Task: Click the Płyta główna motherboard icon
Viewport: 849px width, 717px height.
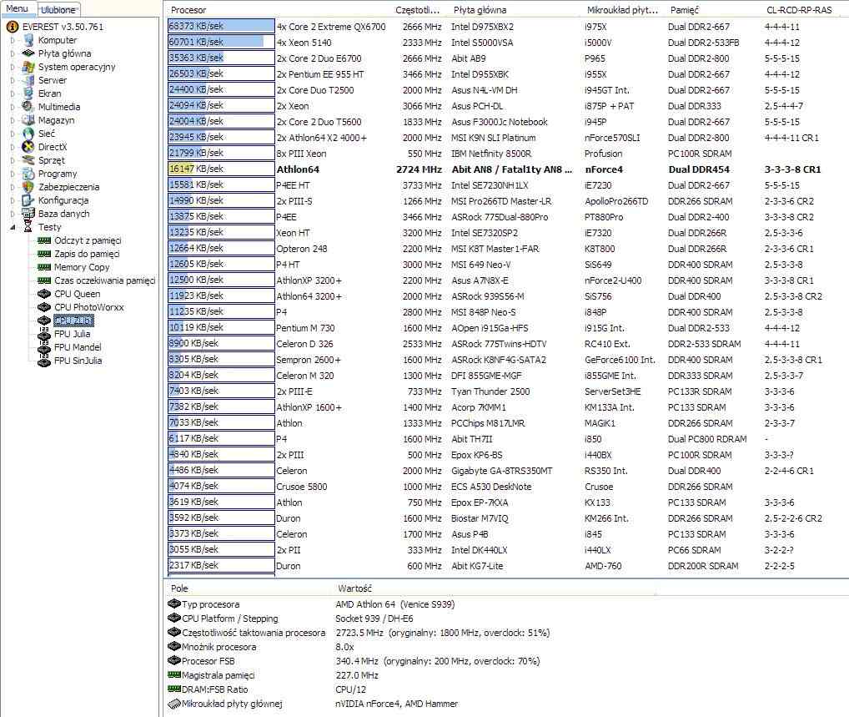Action: coord(28,53)
